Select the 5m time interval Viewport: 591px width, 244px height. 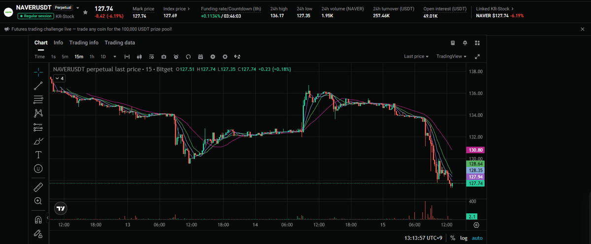65,56
